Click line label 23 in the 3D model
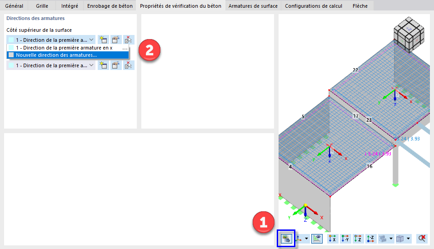This screenshot has width=434, height=249. coord(369,120)
